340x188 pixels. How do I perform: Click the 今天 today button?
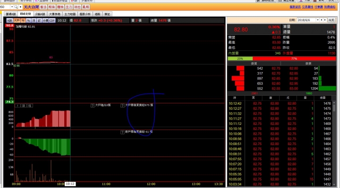(x=331, y=20)
